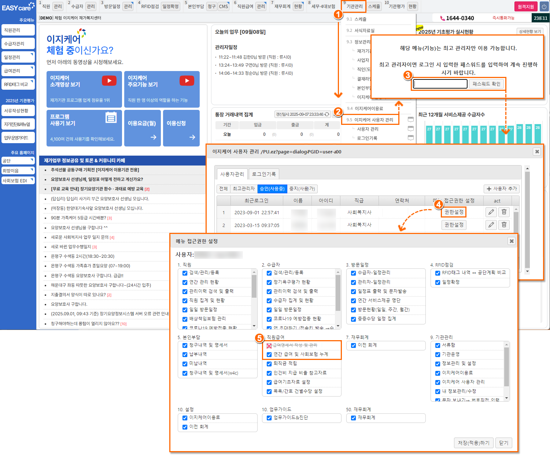Click the 상세현황 보기 button
The height and width of the screenshot is (476, 550).
(530, 31)
